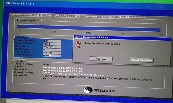
Task: Click the red exclamation alert icon
Action: [78, 44]
